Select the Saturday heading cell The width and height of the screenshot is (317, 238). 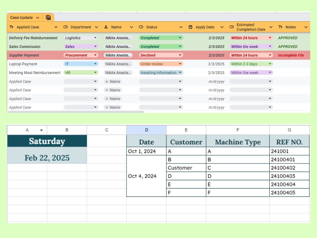coord(47,141)
